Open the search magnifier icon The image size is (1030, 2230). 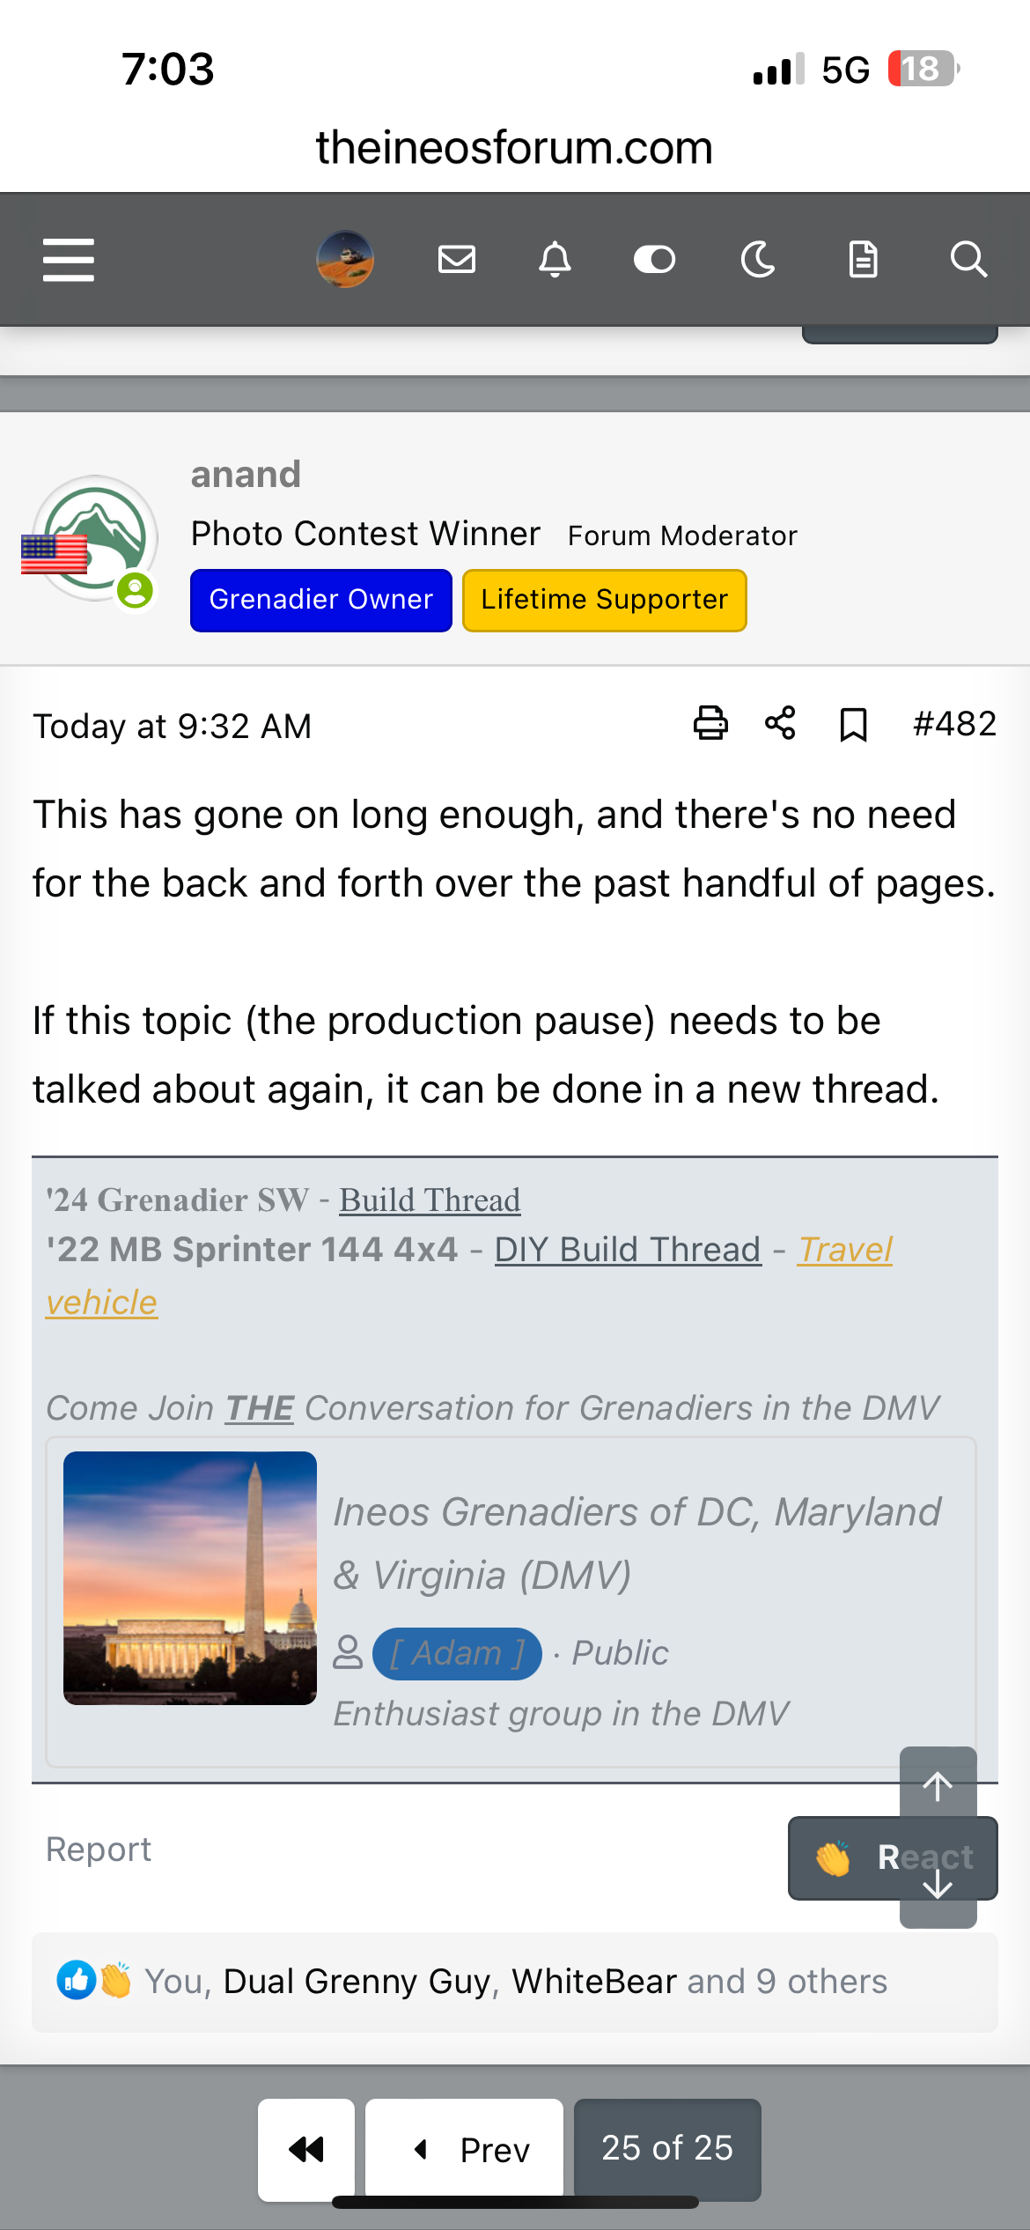pos(967,260)
